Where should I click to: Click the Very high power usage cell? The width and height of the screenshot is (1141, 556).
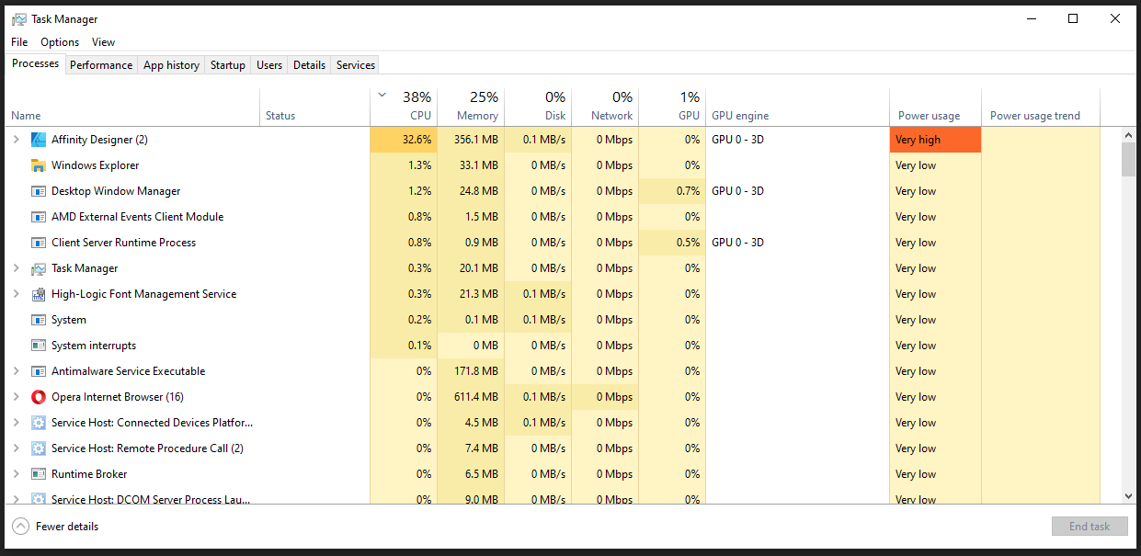point(935,140)
